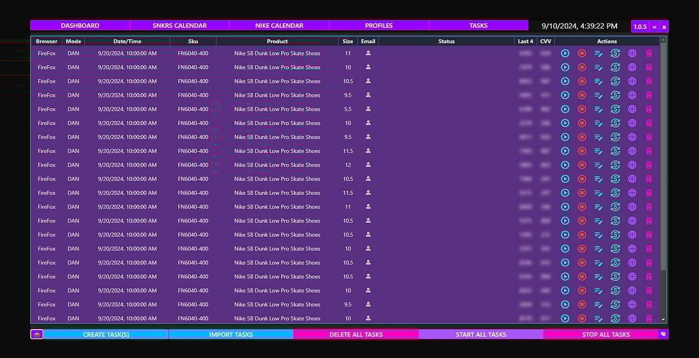The width and height of the screenshot is (699, 358).
Task: Sort by the Product column header
Action: [x=277, y=41]
